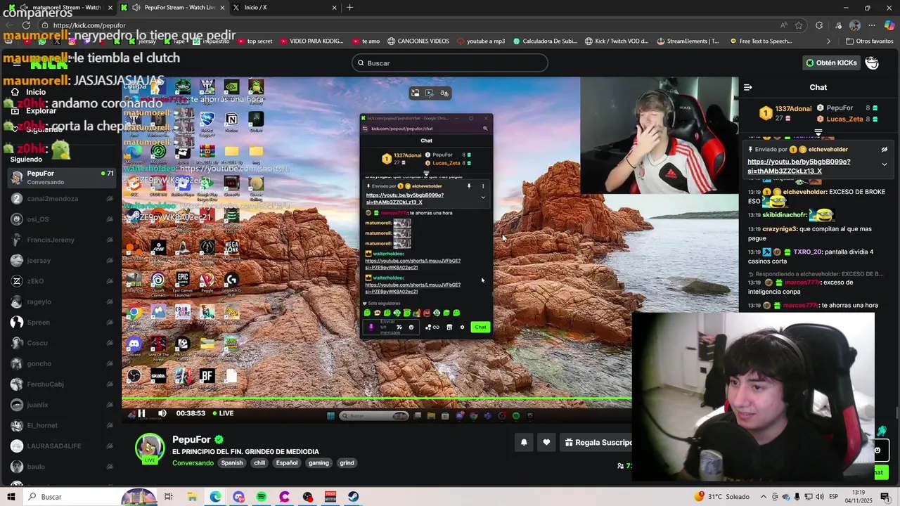
Task: Open Spotify from the taskbar
Action: click(262, 497)
